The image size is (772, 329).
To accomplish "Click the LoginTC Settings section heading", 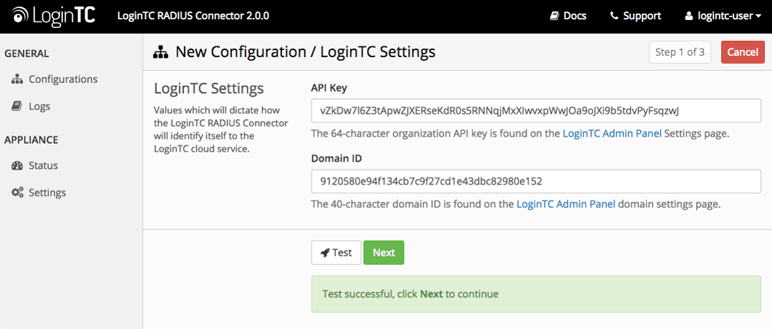I will tap(209, 89).
